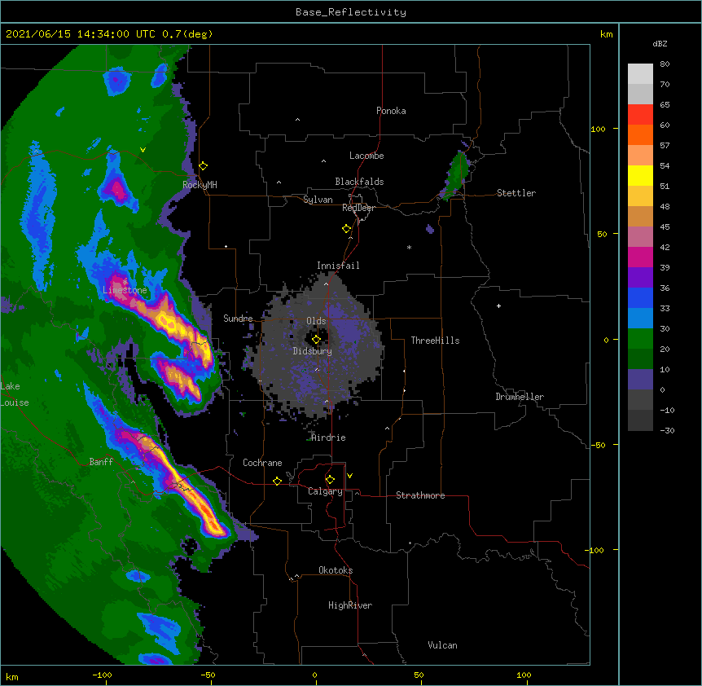Pick the purple swatch between 39 and 36 dBZ
702x686 pixels.
(640, 278)
